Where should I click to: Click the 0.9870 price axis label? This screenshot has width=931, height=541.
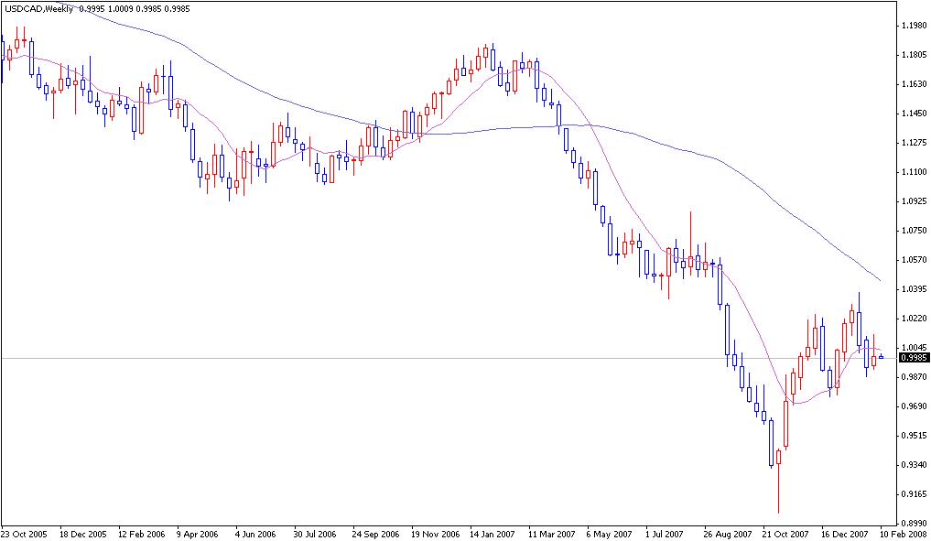point(915,376)
